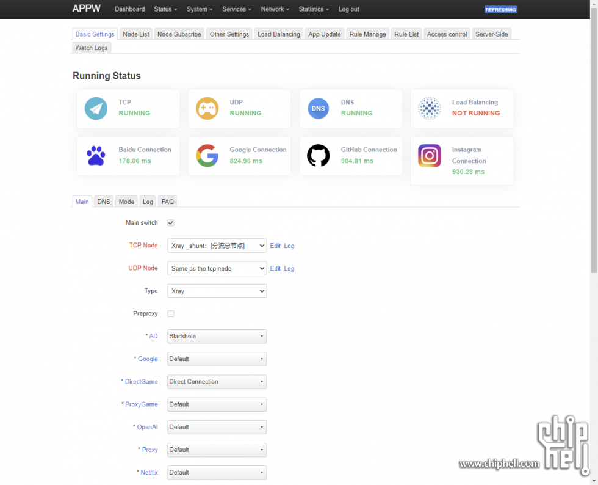Click the Load Balancing NOT RUNNING status
Image resolution: width=598 pixels, height=485 pixels.
(x=476, y=114)
